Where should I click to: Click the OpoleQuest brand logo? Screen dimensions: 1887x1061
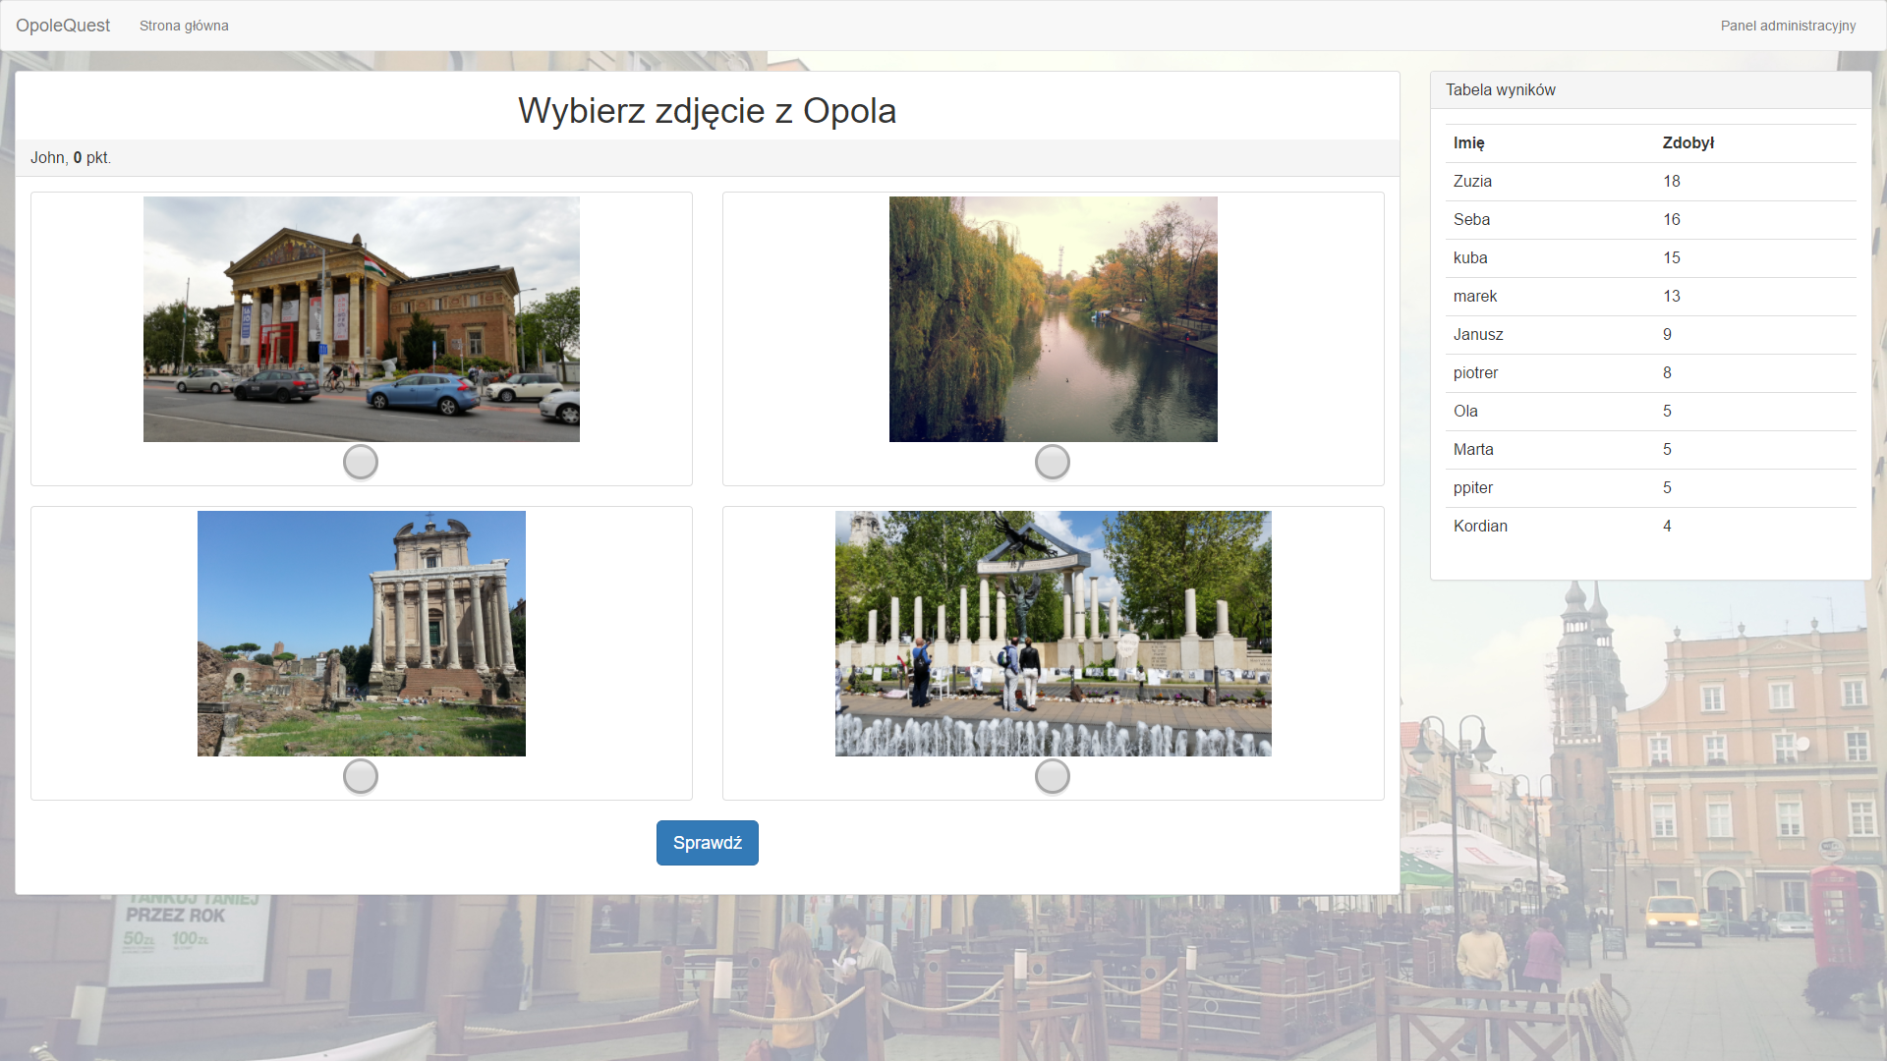(x=63, y=26)
